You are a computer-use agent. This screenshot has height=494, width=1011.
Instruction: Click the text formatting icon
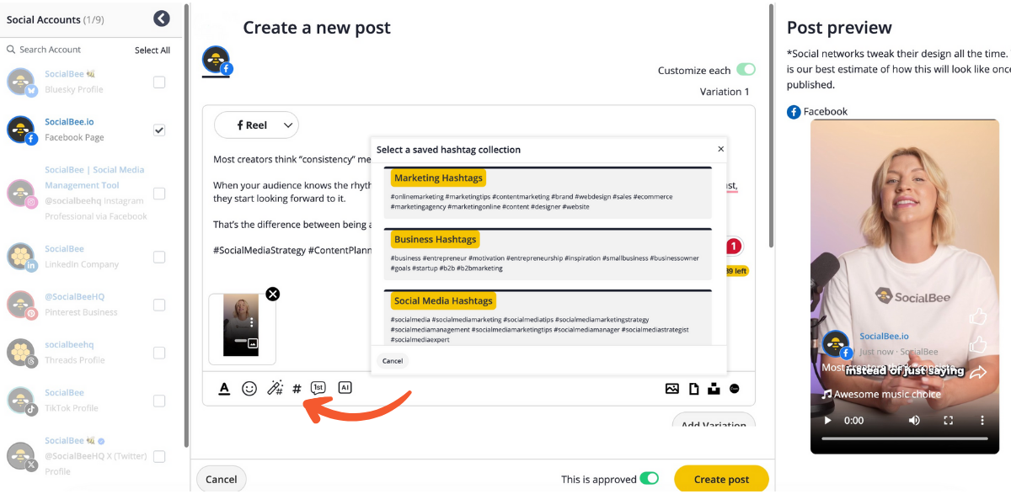click(224, 388)
